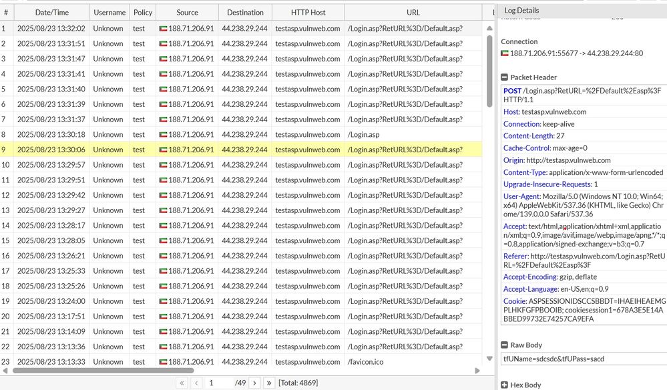Click Accept-Encoding: gzip, deflate entry
The width and height of the screenshot is (667, 390).
click(x=584, y=277)
